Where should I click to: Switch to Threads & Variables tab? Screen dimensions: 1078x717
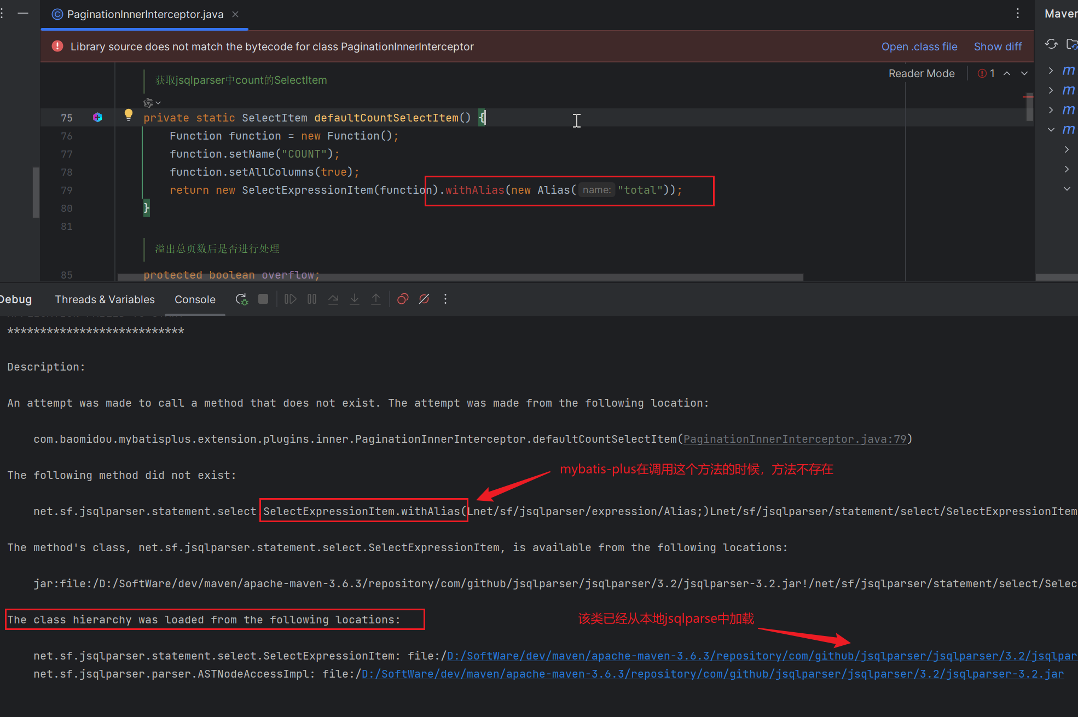click(x=105, y=299)
